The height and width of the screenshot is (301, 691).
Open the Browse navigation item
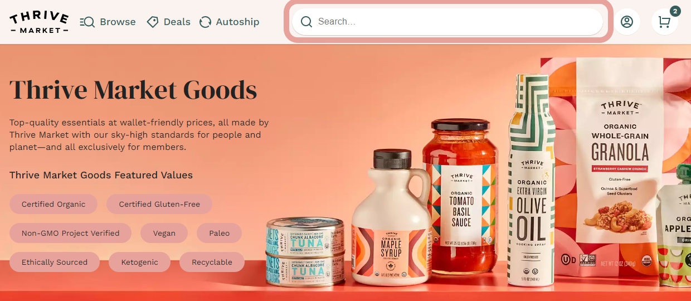(108, 22)
